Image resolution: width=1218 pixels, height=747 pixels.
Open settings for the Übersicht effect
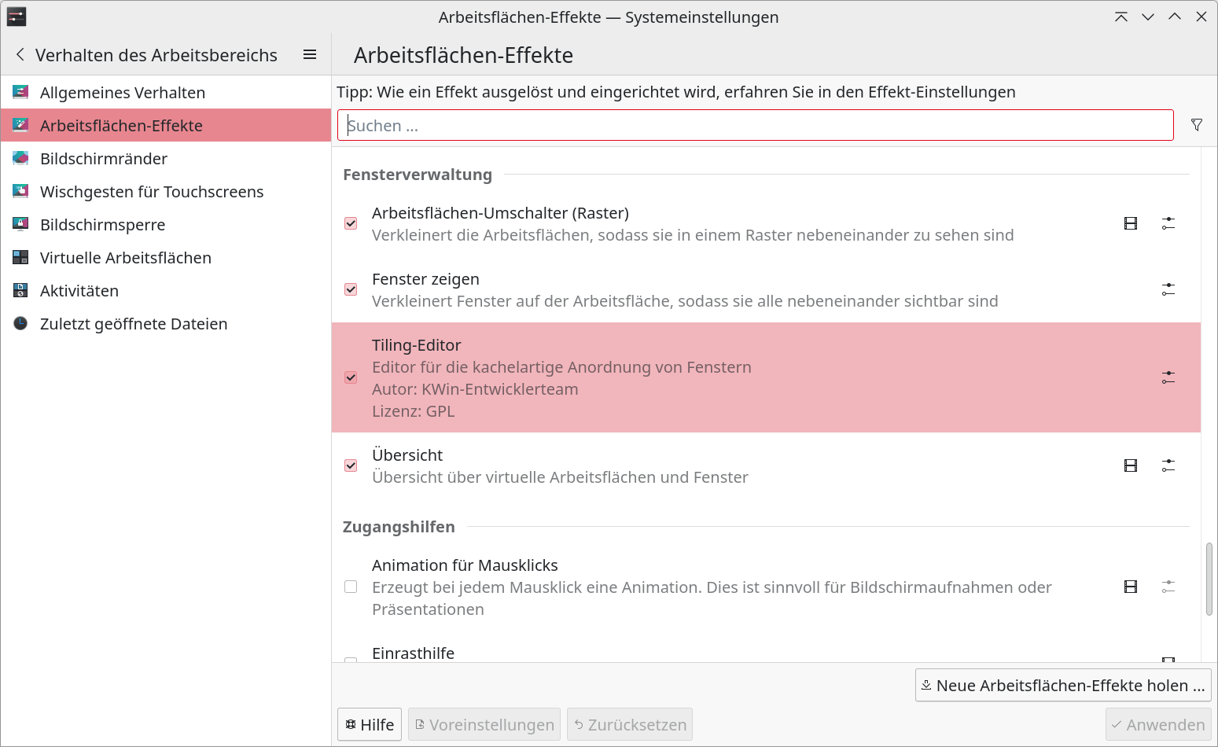click(x=1168, y=466)
